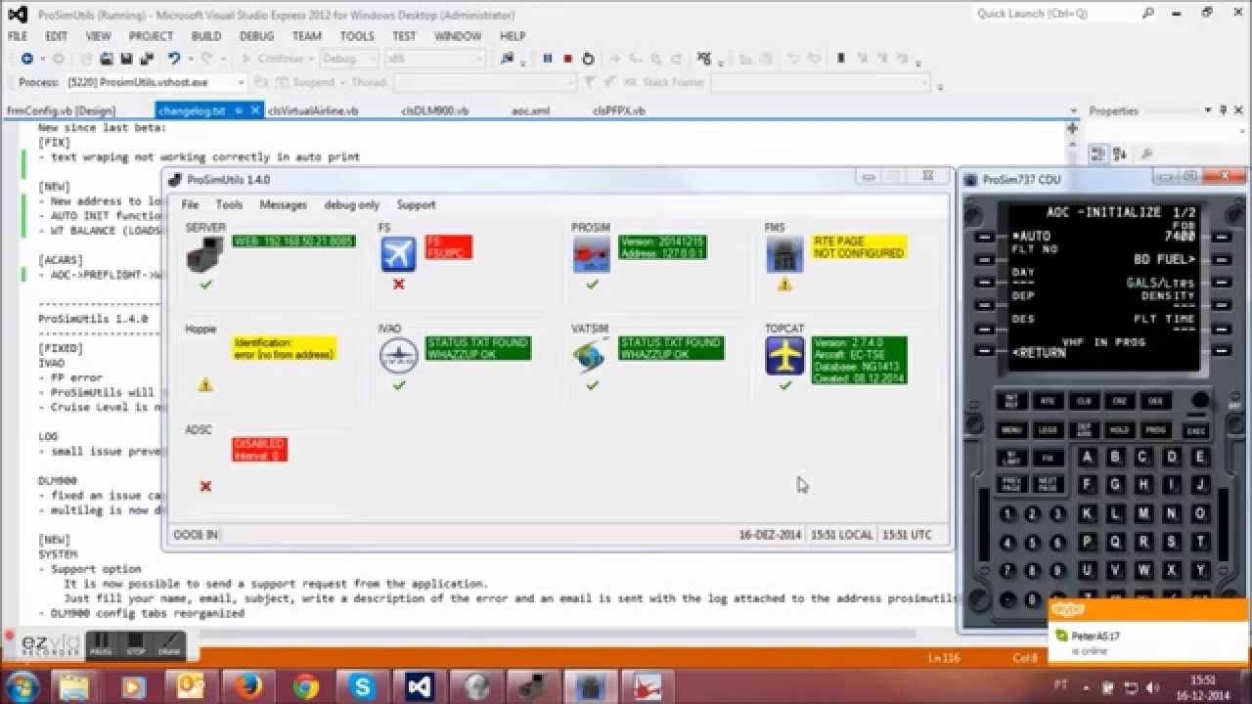Click the Stop button in ezvid recorder
Image resolution: width=1252 pixels, height=704 pixels.
click(136, 644)
